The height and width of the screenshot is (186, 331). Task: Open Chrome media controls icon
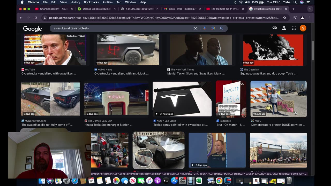pos(295,18)
